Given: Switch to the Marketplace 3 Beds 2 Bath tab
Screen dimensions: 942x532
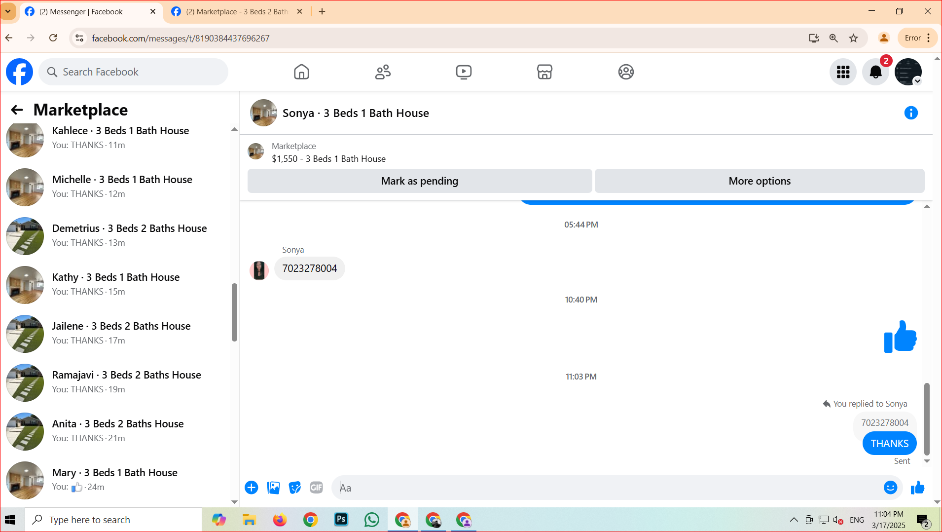Looking at the screenshot, I should pos(237,11).
